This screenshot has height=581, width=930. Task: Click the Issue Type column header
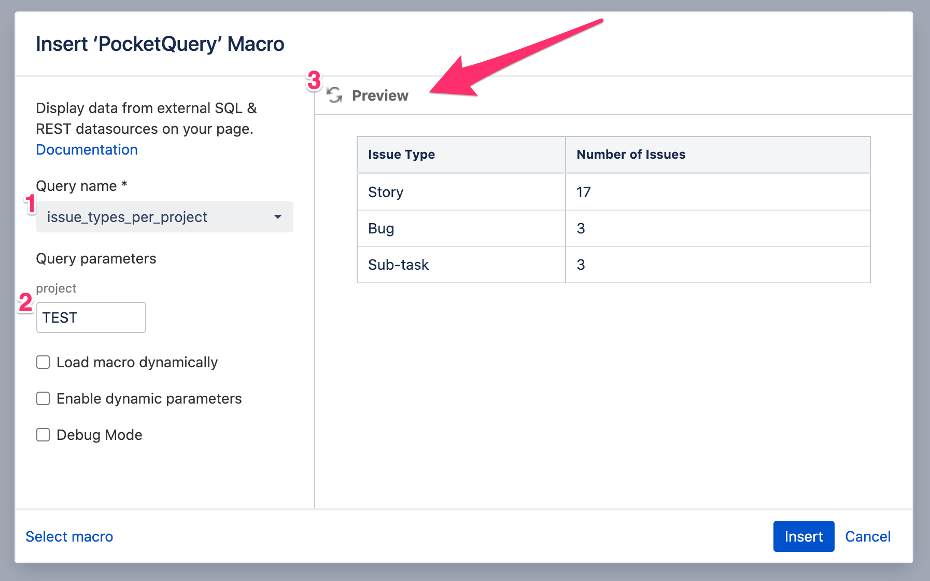(x=461, y=155)
